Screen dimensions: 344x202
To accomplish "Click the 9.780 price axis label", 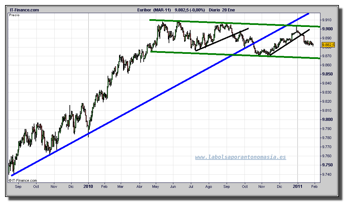I will tap(327, 138).
